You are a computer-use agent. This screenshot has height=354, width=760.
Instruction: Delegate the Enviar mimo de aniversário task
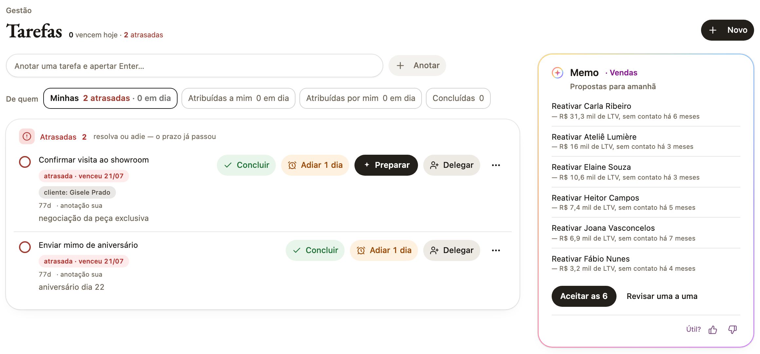tap(452, 250)
